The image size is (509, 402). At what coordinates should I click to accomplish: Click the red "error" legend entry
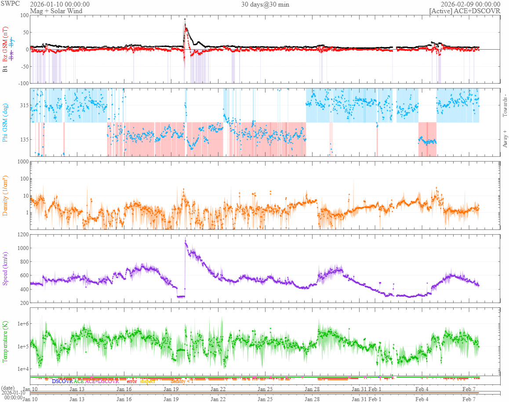click(131, 381)
